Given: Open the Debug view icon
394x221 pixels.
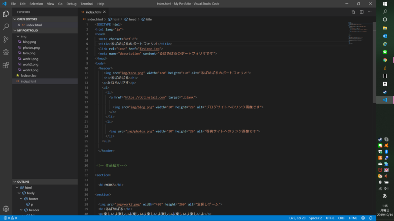Looking at the screenshot, I should (6, 52).
